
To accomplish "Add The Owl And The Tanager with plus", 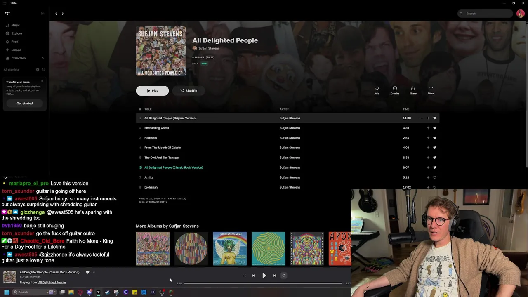I will click(428, 158).
